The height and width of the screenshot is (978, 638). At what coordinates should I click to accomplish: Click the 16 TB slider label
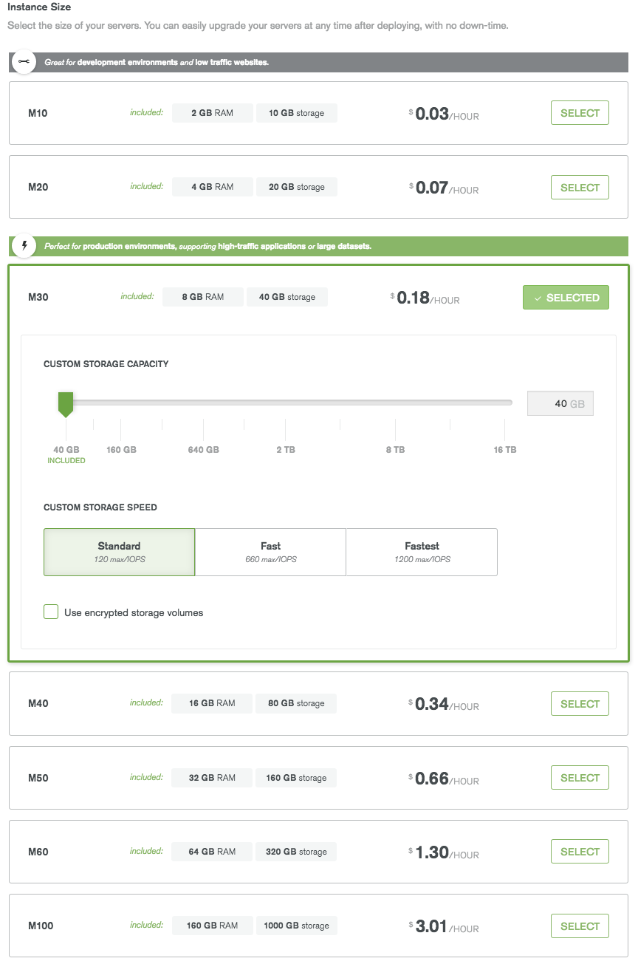(x=505, y=450)
